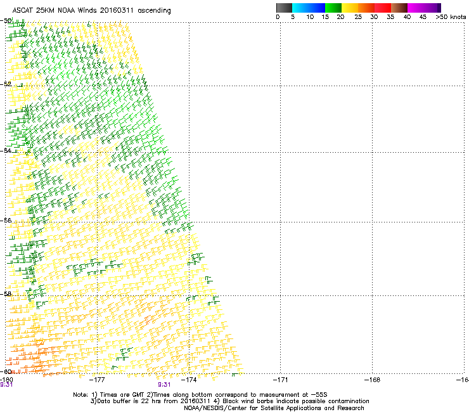Click the legend tick label 25
Screen dimensions: 469x412
(x=358, y=17)
